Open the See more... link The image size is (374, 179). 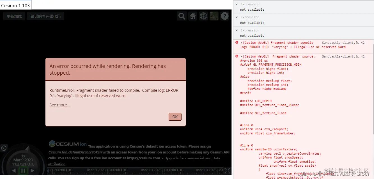pos(59,105)
